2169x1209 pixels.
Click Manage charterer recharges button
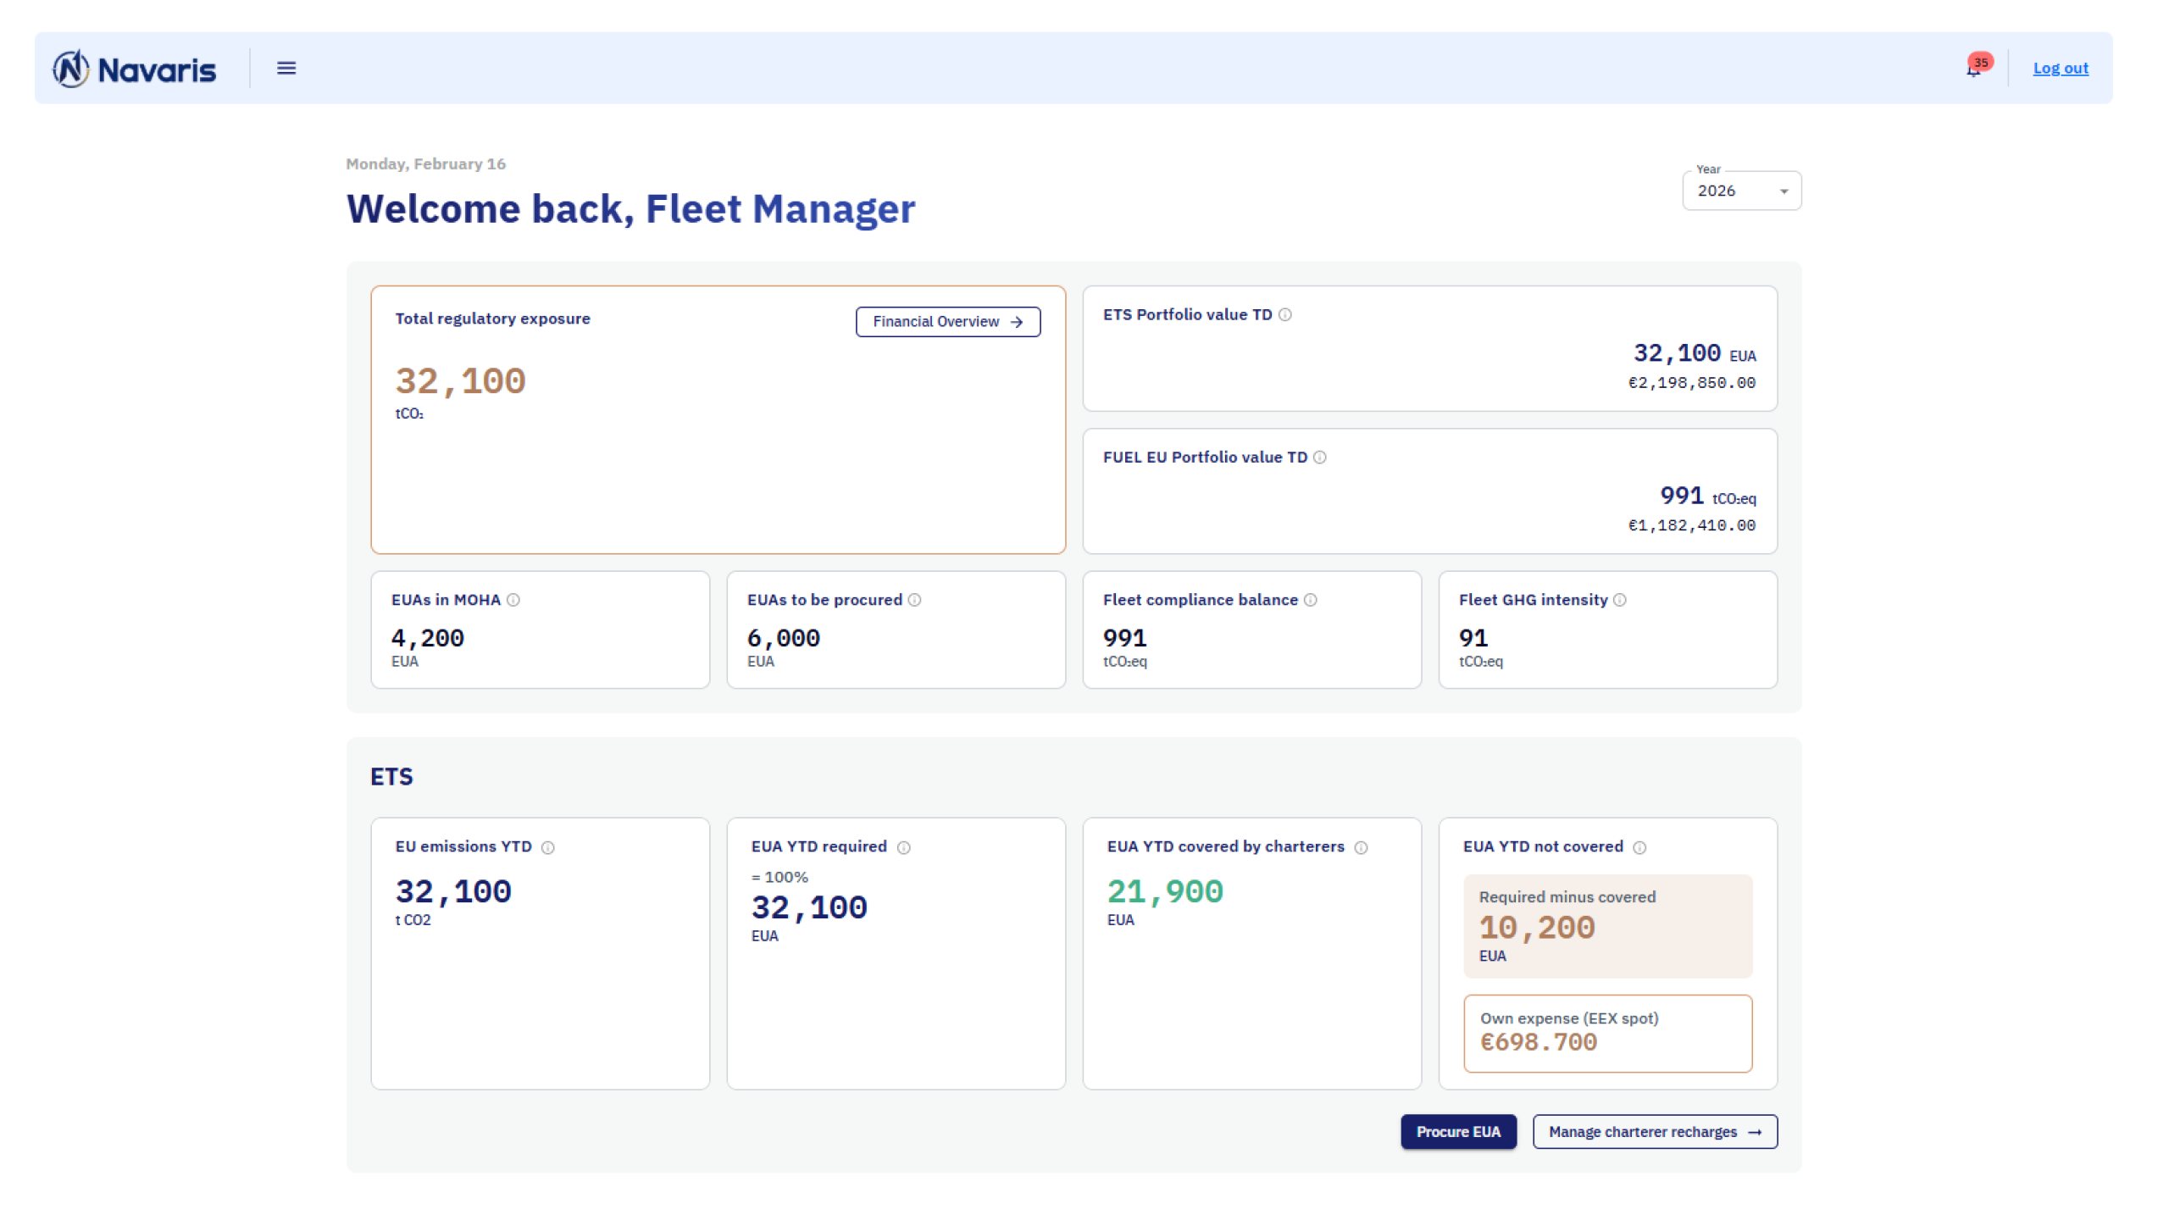[1655, 1132]
